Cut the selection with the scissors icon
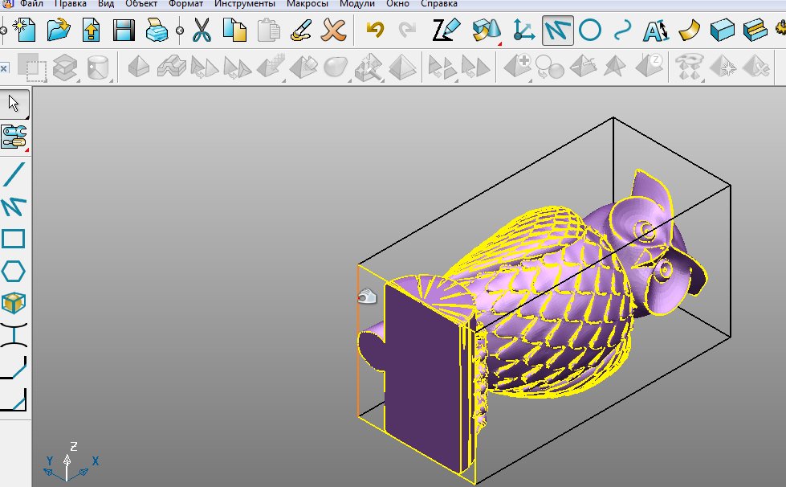 coord(202,30)
